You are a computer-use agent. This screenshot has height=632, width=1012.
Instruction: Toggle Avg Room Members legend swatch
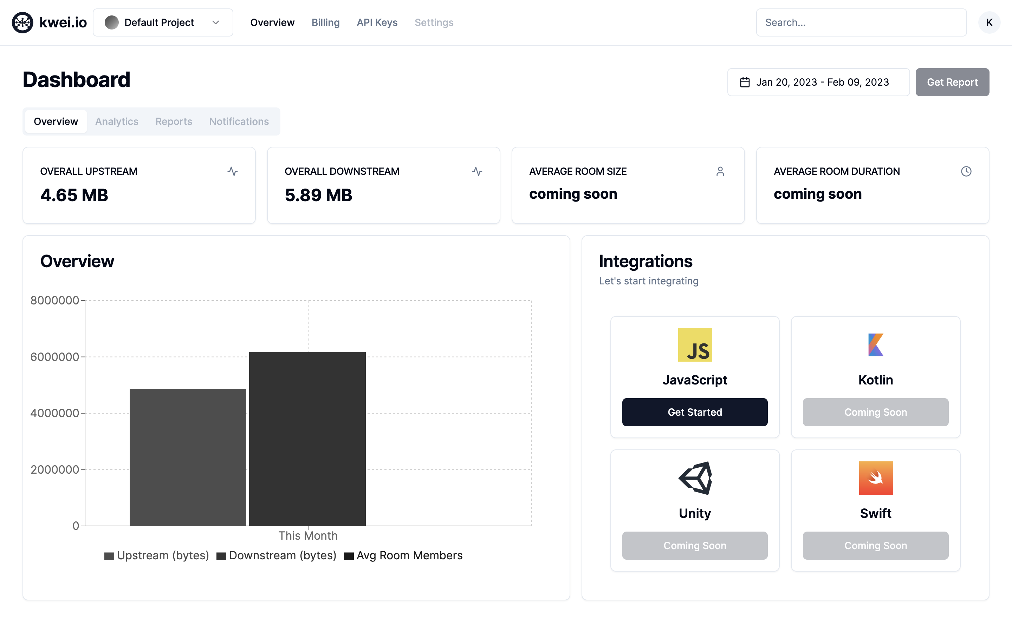349,556
